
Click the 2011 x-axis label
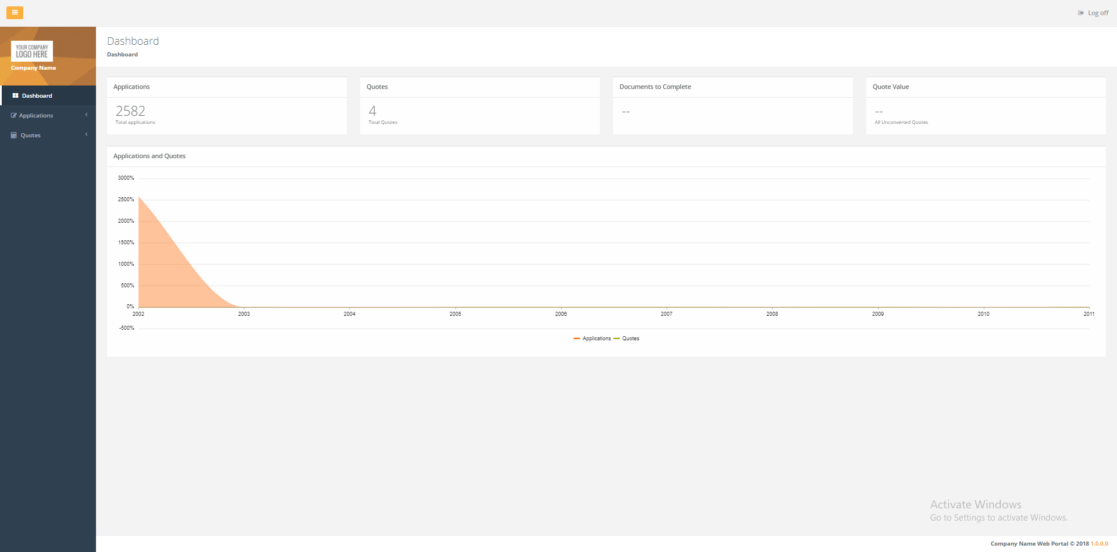tap(1089, 314)
